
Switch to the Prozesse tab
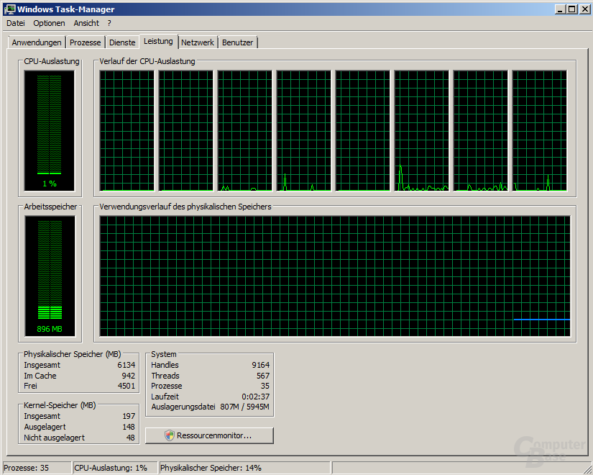(85, 42)
